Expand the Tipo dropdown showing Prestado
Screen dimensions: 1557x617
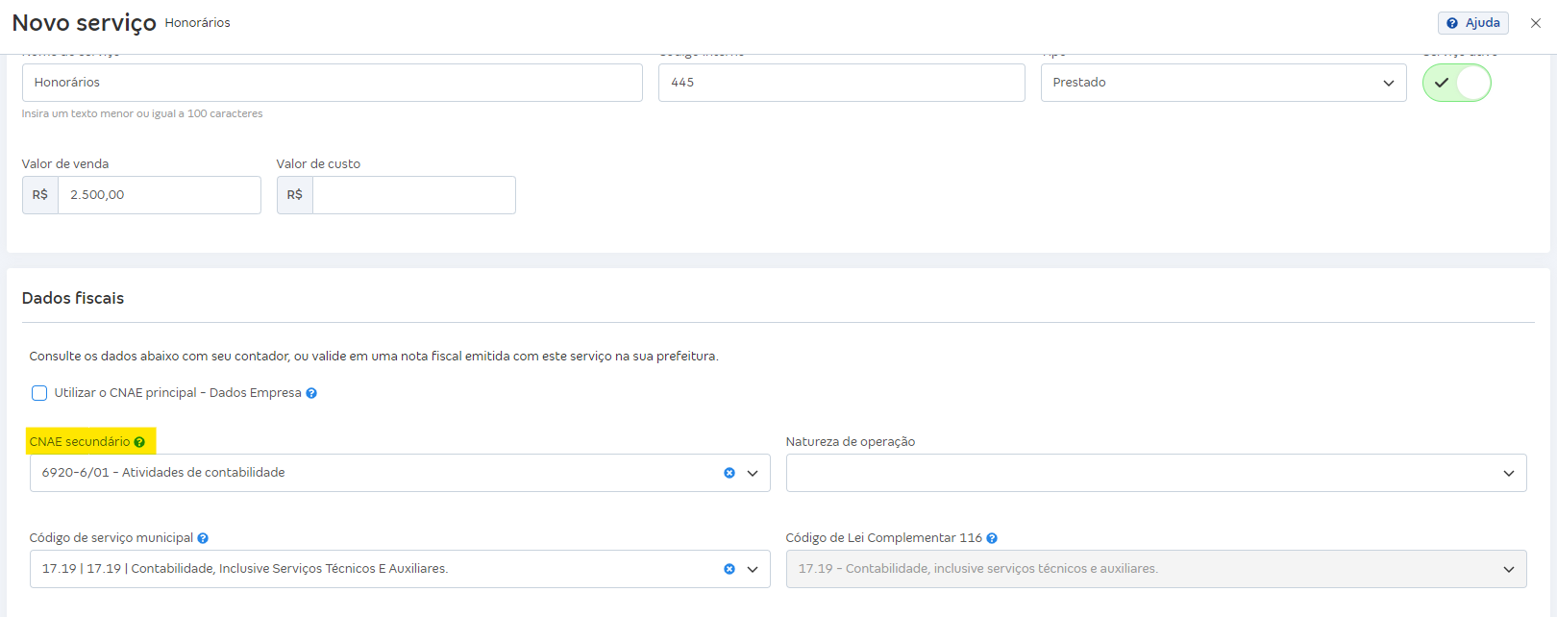coord(1223,83)
